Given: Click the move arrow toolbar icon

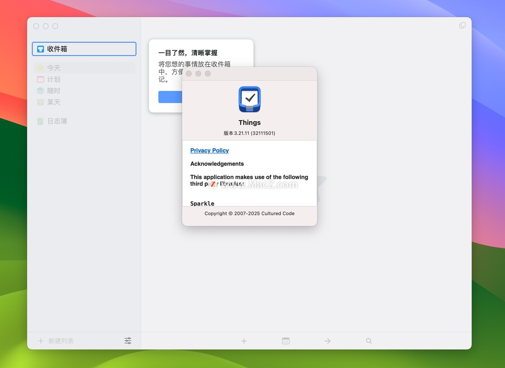Looking at the screenshot, I should [x=327, y=341].
